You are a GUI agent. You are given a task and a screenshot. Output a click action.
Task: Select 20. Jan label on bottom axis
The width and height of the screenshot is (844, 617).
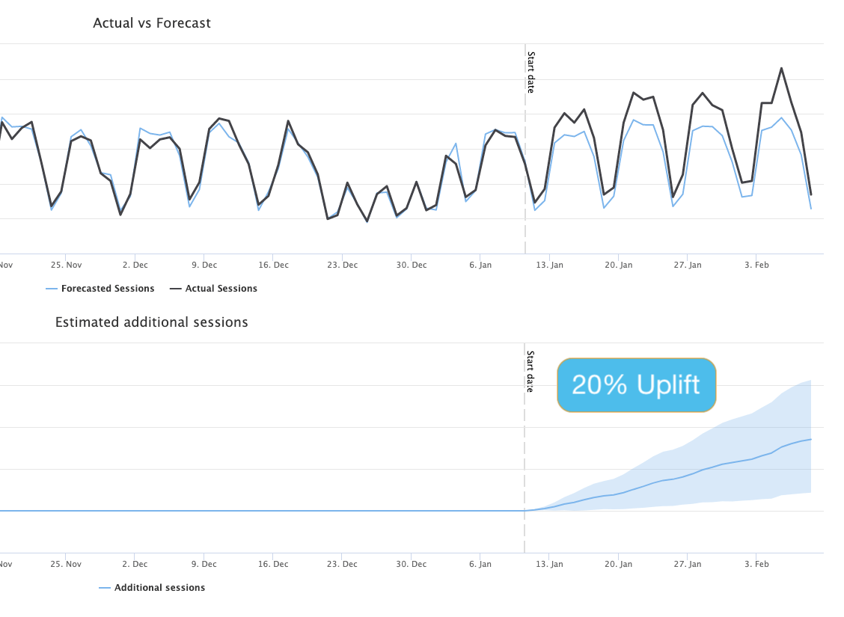coord(619,564)
